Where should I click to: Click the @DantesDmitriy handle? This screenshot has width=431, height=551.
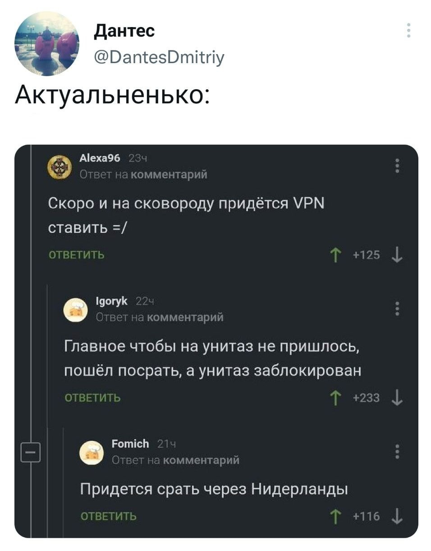pyautogui.click(x=159, y=57)
